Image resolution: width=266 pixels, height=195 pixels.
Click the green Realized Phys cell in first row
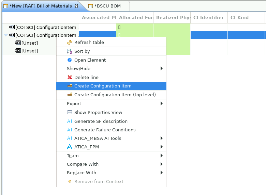[x=172, y=27]
